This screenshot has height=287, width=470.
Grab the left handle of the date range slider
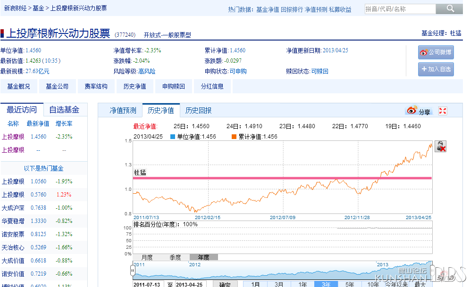[x=133, y=271]
